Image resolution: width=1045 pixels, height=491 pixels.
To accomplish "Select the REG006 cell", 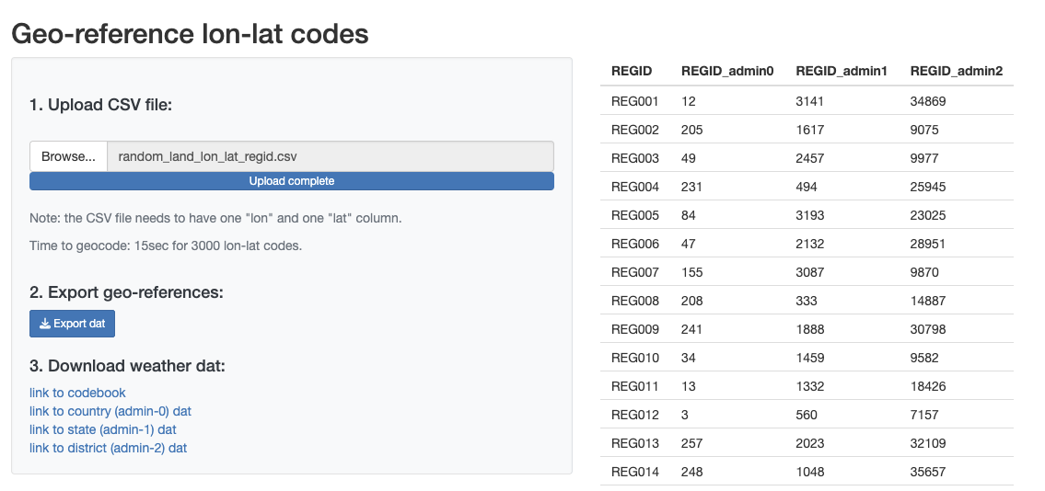I will click(x=635, y=245).
